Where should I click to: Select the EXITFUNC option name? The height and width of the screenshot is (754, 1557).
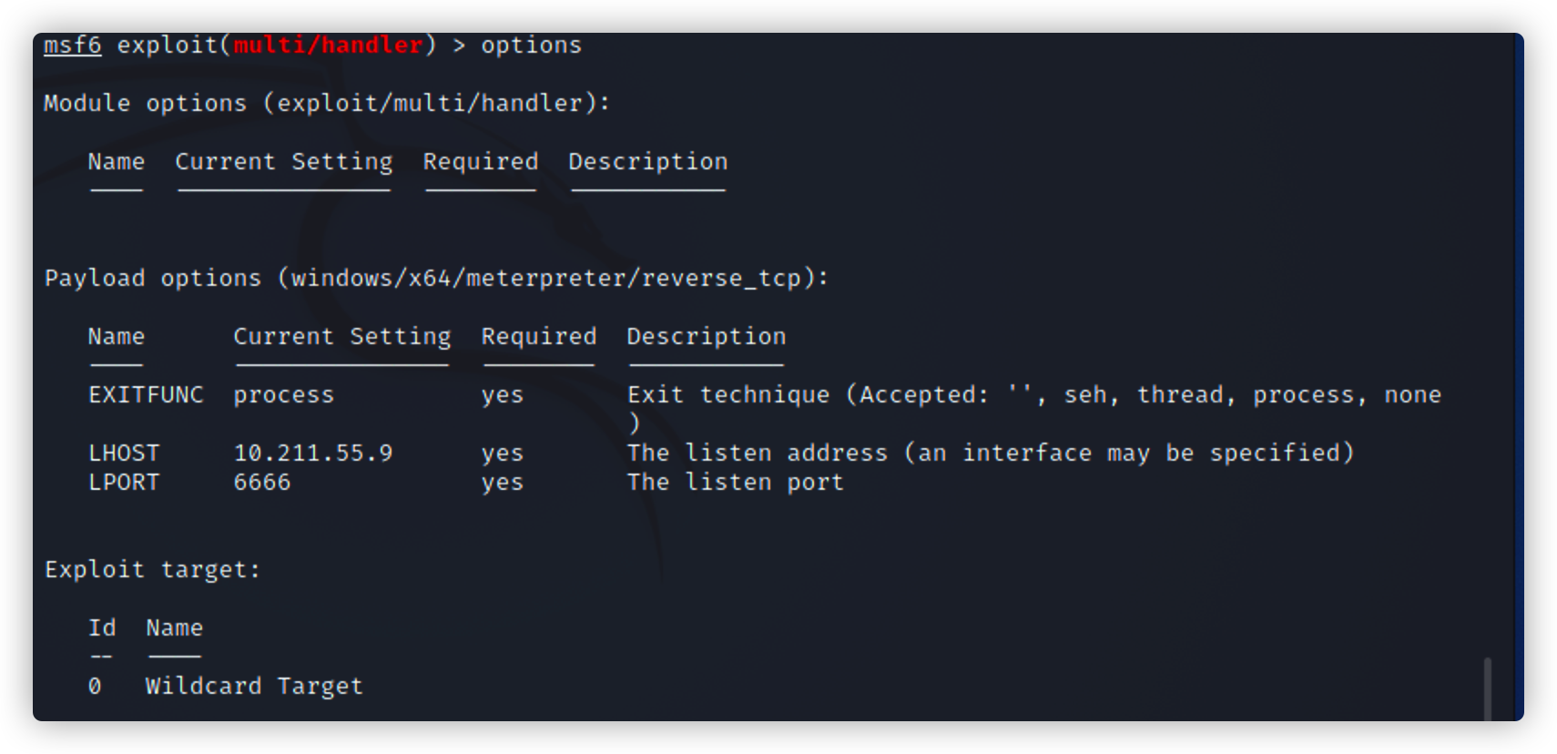(146, 394)
